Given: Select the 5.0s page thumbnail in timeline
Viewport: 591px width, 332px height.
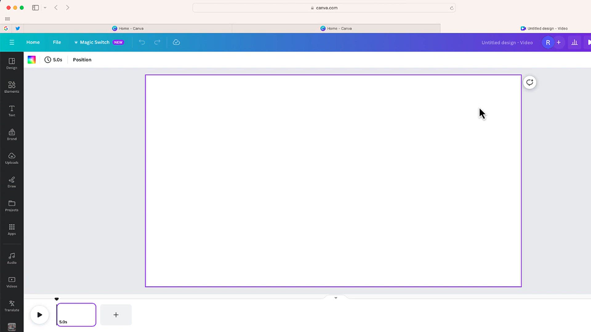Looking at the screenshot, I should 76,315.
